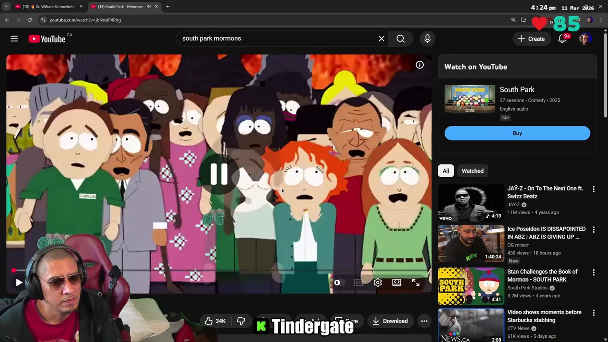
Task: Open the South Park show title link
Action: (x=517, y=90)
